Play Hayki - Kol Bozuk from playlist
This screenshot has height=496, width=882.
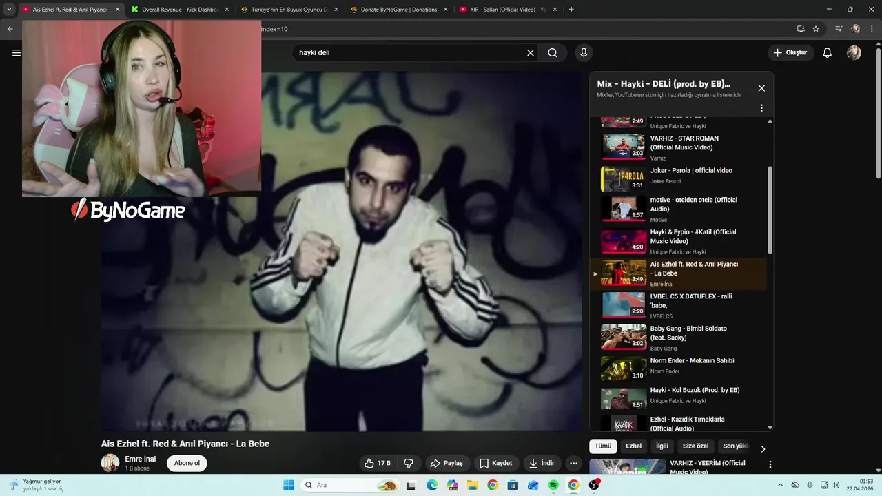click(x=679, y=400)
